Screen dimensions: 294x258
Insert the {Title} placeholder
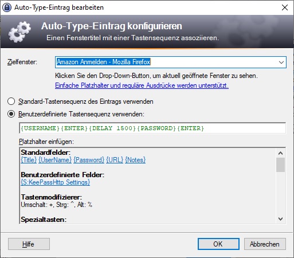pos(29,160)
